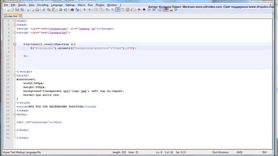Open the ? help menu
The height and width of the screenshot is (156, 278).
coord(120,5)
